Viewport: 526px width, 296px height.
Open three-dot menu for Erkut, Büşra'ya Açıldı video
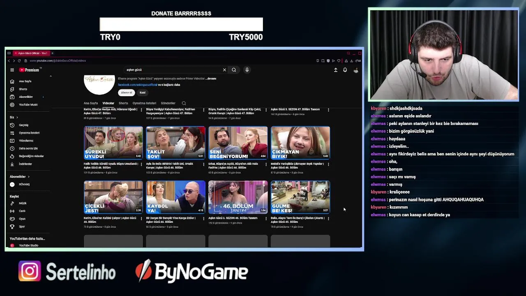(x=266, y=164)
